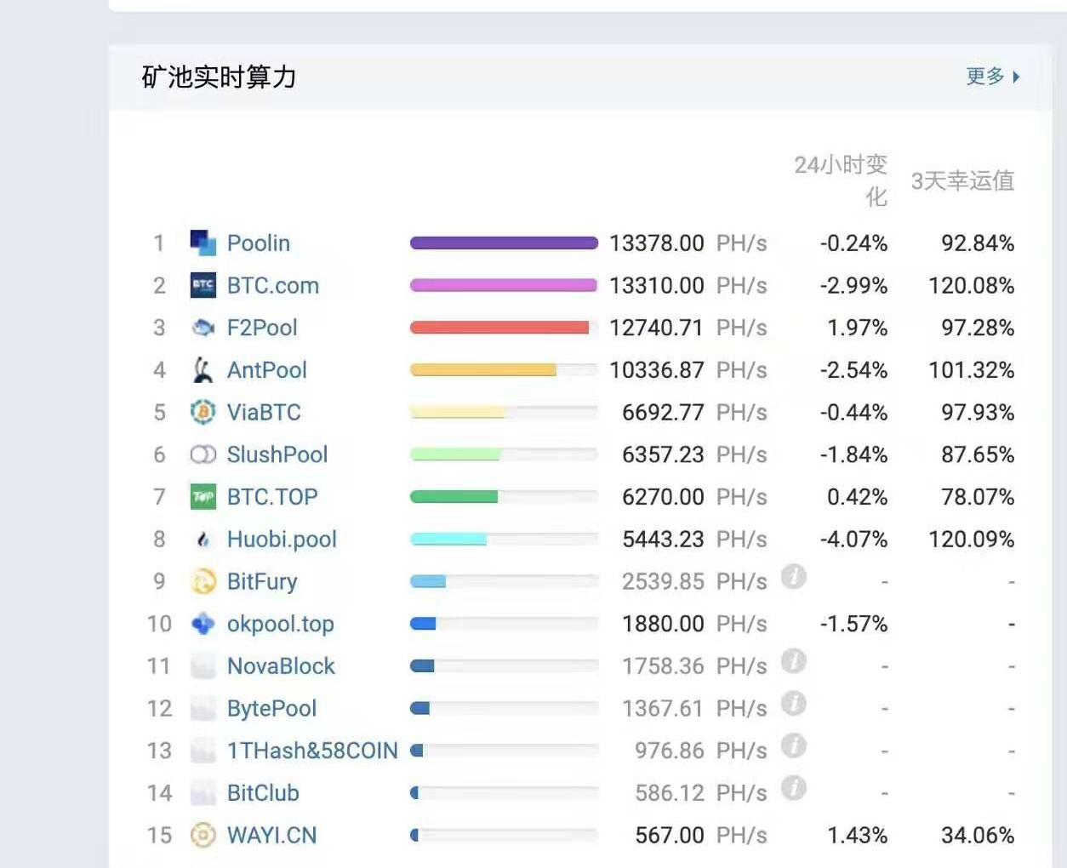
Task: Click the info icon beside NovaBlock hashrate
Action: click(x=793, y=661)
